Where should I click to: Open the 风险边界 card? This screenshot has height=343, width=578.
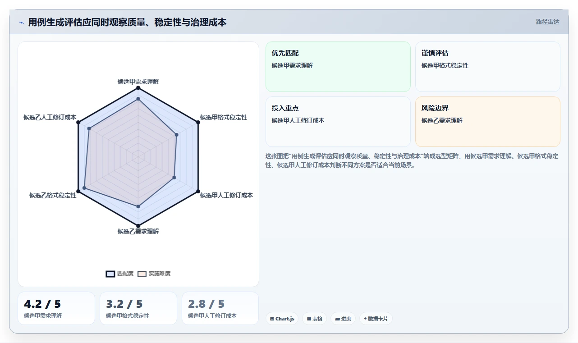pos(488,122)
